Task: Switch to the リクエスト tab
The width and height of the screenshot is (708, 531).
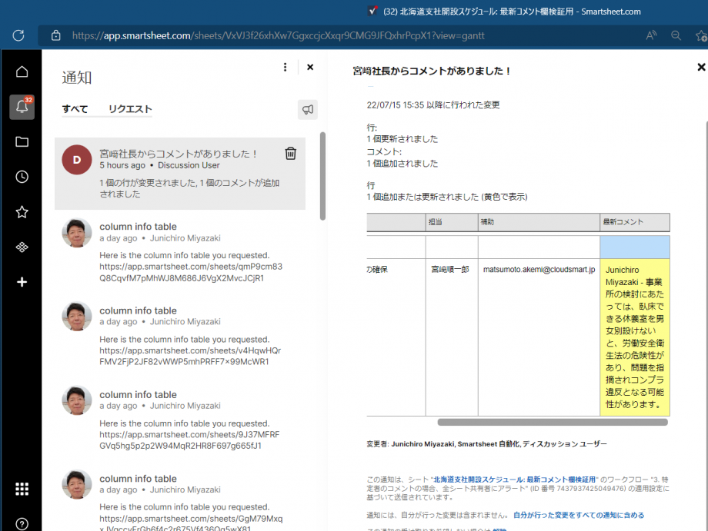Action: tap(130, 109)
